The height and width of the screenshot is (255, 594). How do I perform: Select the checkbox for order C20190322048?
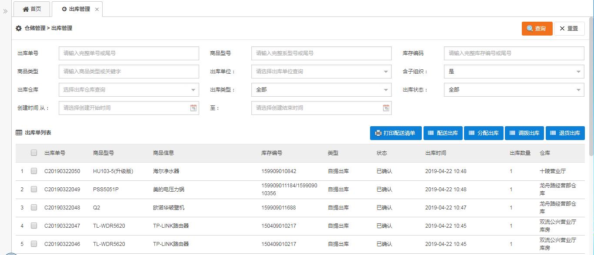tap(34, 208)
